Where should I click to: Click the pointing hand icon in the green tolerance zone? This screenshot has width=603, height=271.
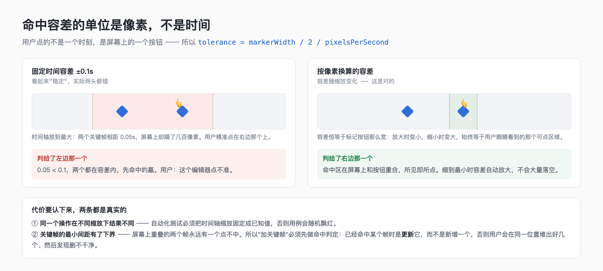pyautogui.click(x=464, y=103)
